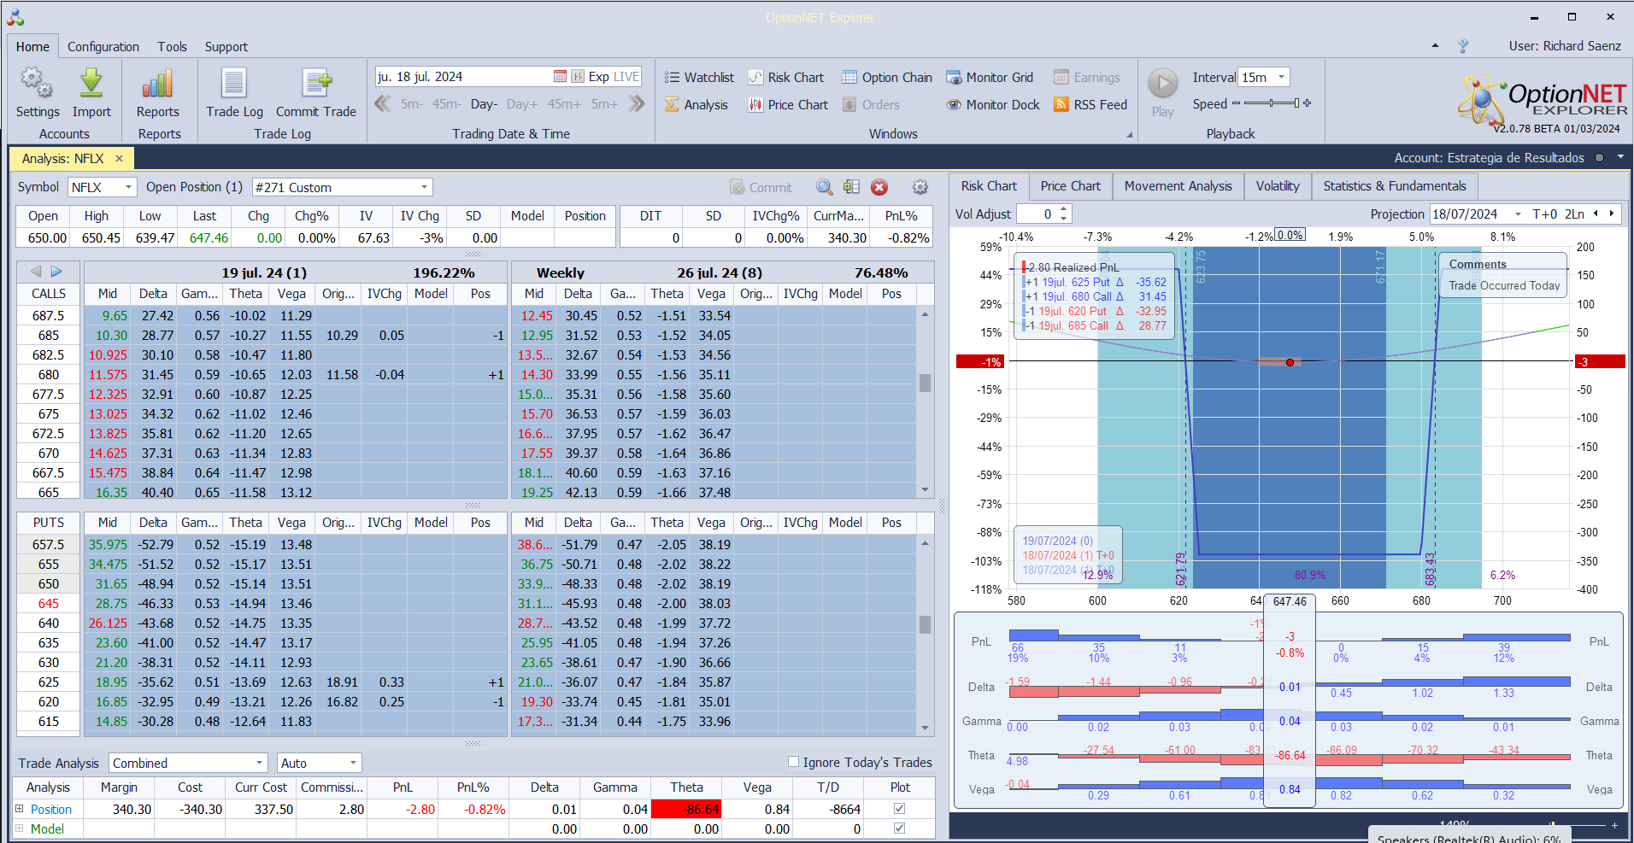Step forward one day with Day+ button
Viewport: 1634px width, 843px height.
click(522, 104)
